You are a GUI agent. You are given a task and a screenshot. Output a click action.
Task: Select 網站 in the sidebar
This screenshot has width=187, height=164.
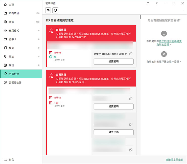(x=21, y=22)
